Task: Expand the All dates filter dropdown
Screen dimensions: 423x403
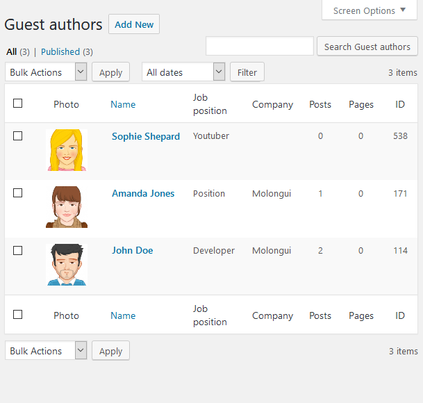Action: 183,72
